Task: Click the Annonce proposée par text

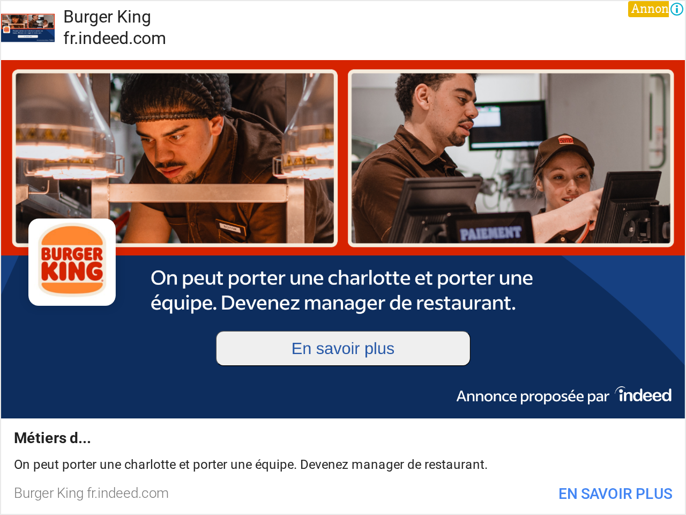Action: [533, 396]
